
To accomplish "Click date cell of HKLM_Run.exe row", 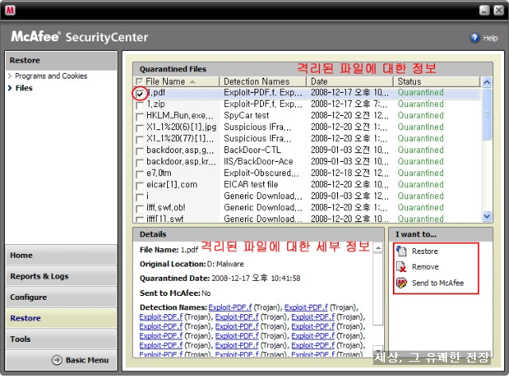I will click(x=350, y=115).
